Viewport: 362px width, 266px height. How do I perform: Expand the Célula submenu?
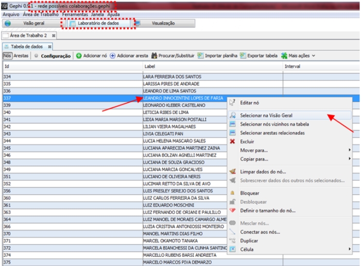click(349, 249)
